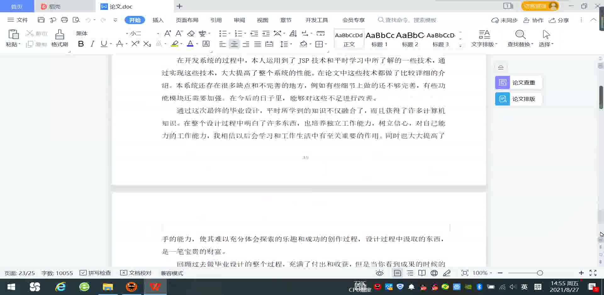604x295 pixels.
Task: Open the font name dropdown
Action: click(x=127, y=33)
